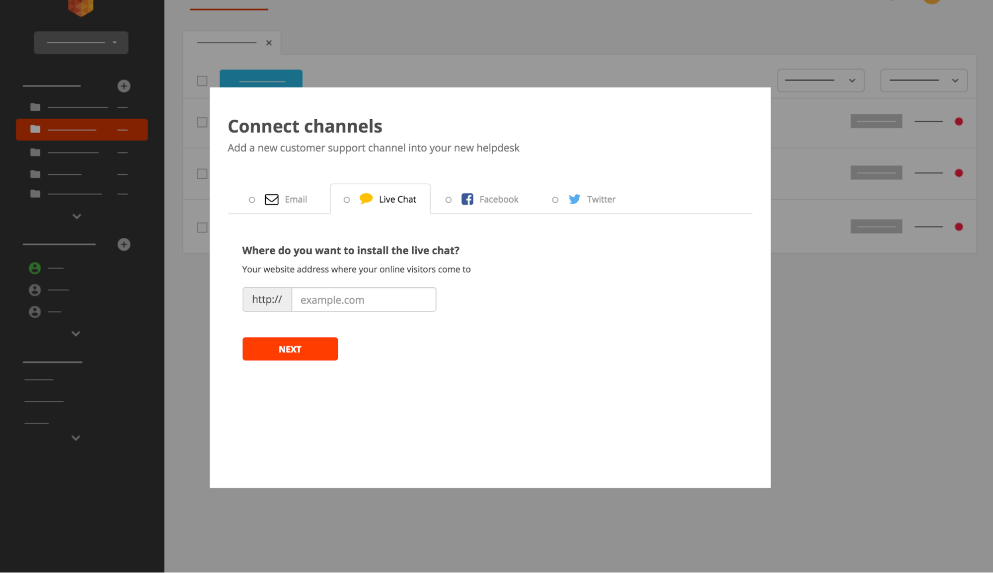Expand the folders list chevron in sidebar

tap(76, 216)
